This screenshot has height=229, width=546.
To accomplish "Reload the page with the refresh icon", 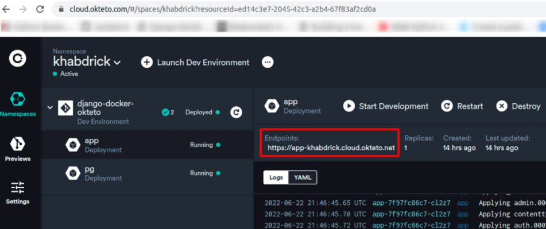I will [40, 9].
